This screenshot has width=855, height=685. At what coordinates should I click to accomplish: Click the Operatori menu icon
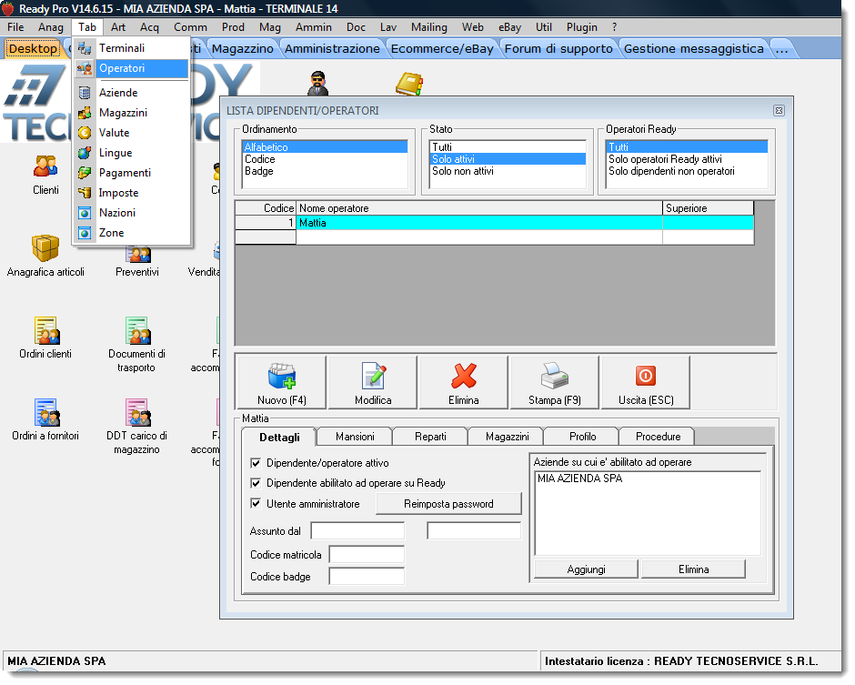click(85, 69)
